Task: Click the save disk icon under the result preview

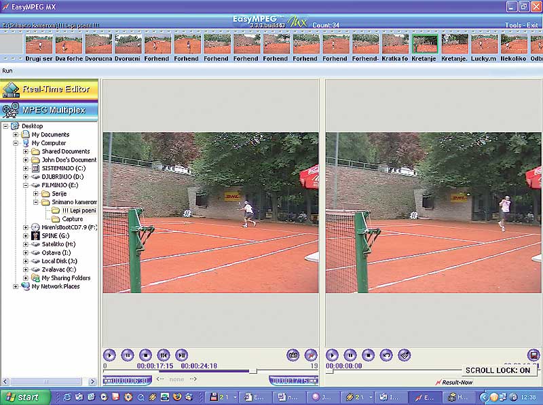Action: pyautogui.click(x=533, y=355)
